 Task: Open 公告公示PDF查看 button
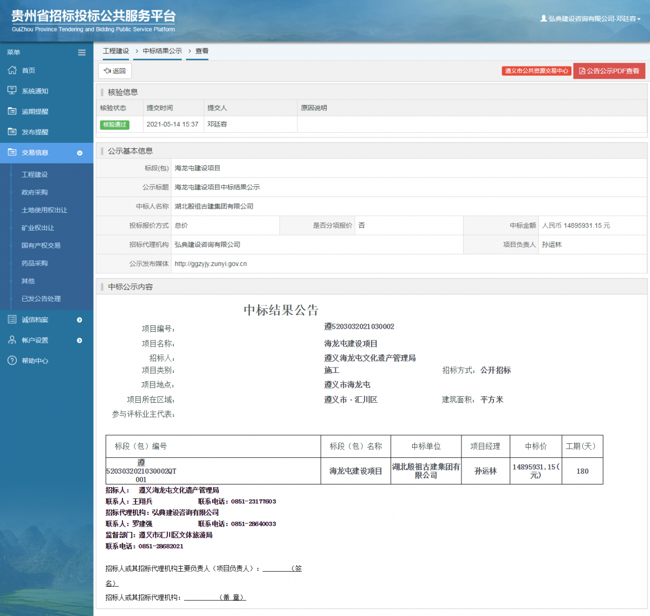pos(609,71)
